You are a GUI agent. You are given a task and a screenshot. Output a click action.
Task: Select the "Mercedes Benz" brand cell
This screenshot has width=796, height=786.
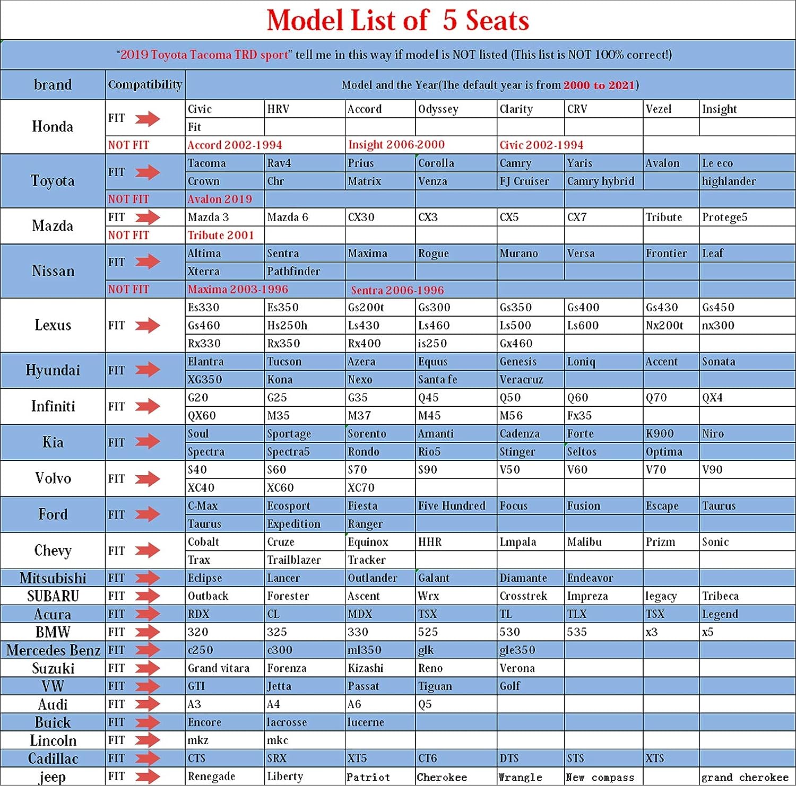point(53,650)
